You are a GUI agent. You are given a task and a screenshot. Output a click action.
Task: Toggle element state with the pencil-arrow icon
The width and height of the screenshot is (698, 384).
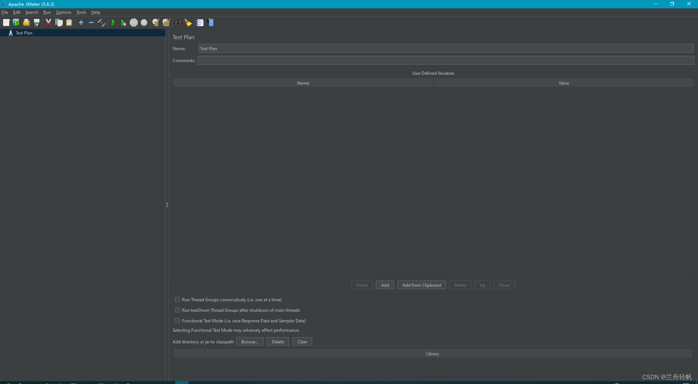[101, 23]
